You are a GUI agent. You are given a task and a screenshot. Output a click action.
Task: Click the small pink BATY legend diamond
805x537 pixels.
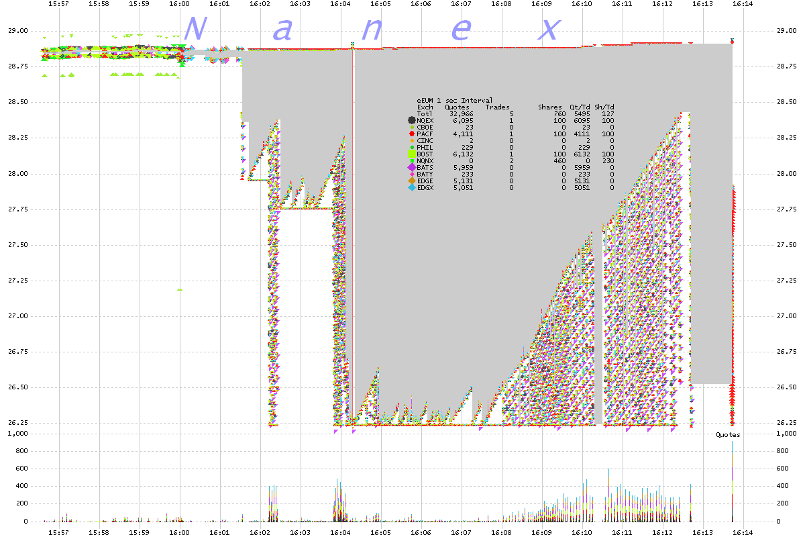(412, 174)
